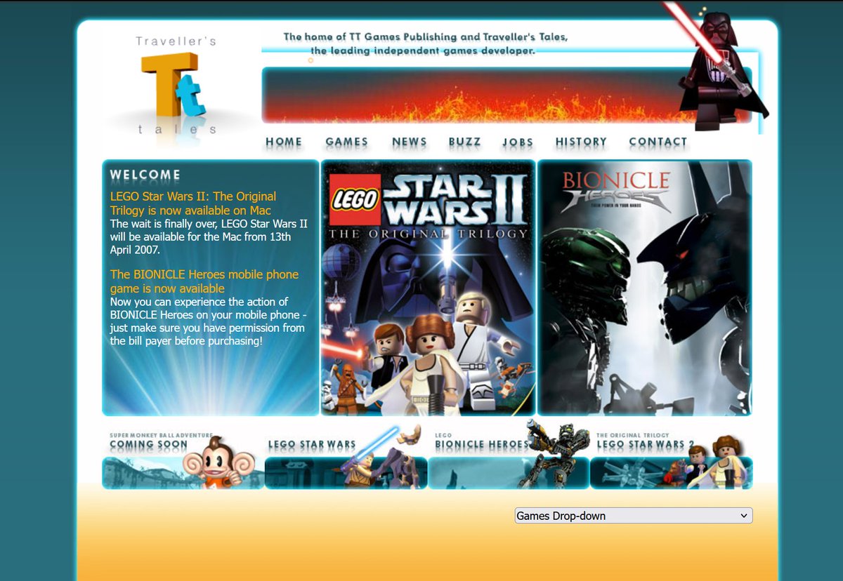
Task: Open the Games Drop-down selector
Action: pyautogui.click(x=632, y=515)
